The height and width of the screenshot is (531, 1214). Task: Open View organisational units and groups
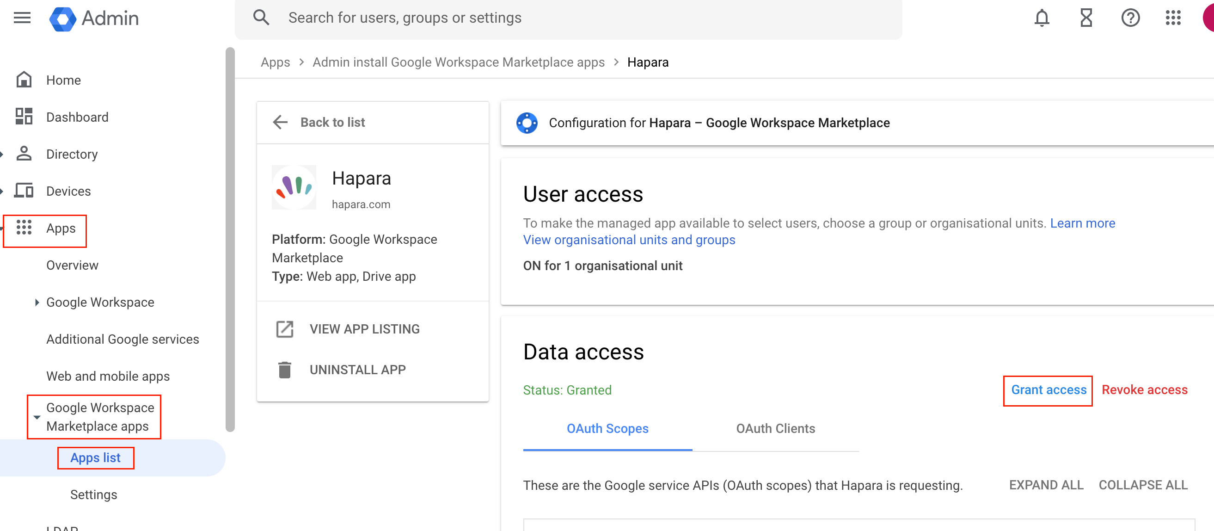629,240
